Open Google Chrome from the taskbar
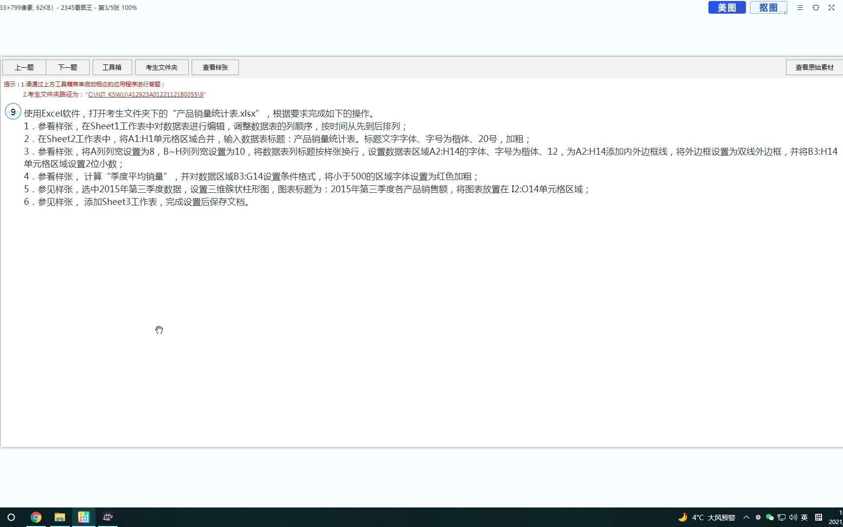 [36, 517]
